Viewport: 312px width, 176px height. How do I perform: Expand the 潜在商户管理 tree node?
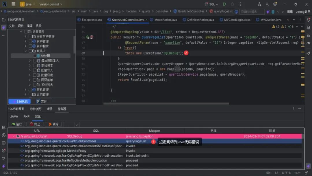click(x=25, y=36)
